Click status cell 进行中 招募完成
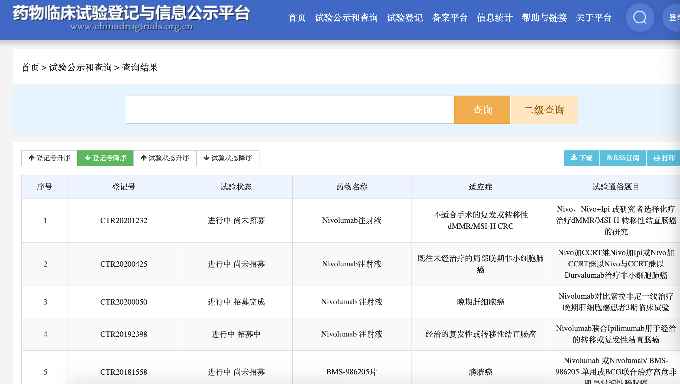Screen dimensions: 680x384 (x=236, y=302)
